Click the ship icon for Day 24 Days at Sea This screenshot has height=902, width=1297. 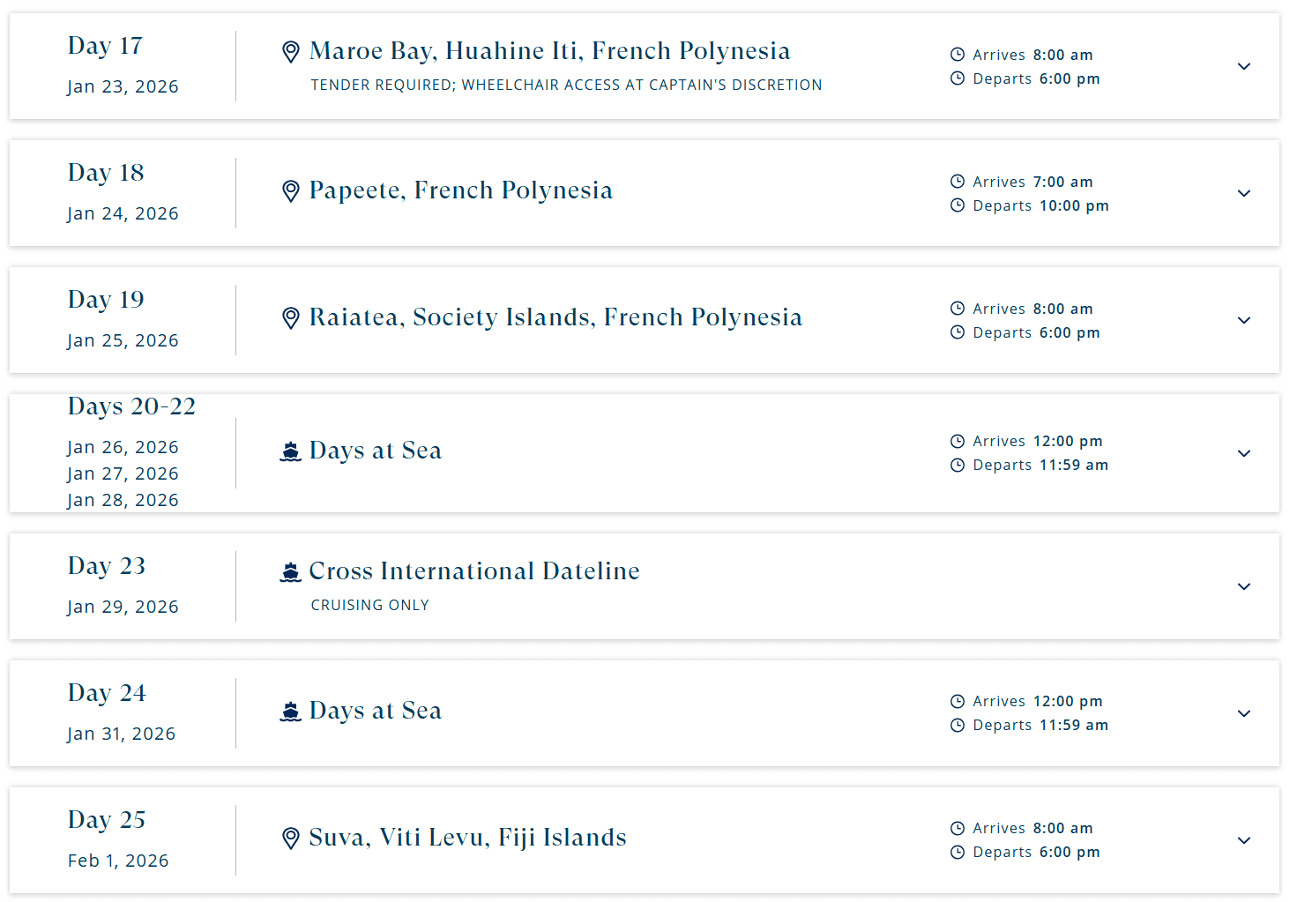tap(290, 712)
